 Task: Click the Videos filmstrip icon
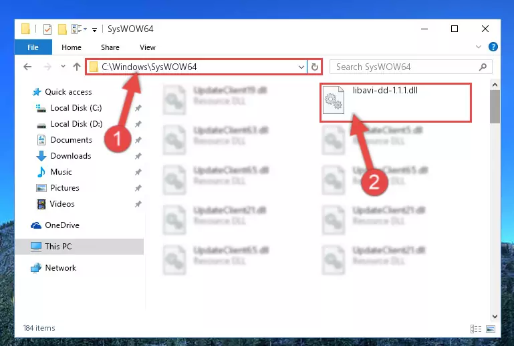[41, 205]
